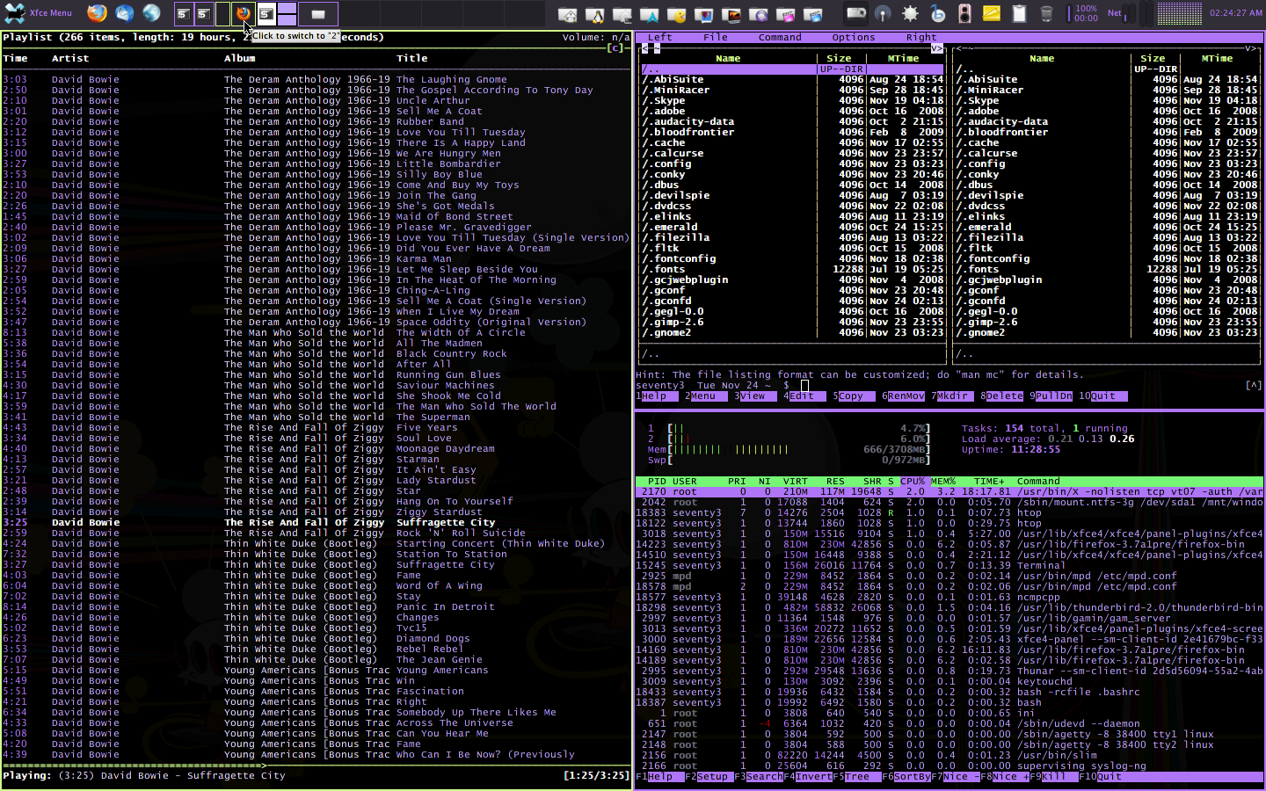The height and width of the screenshot is (791, 1266).
Task: Sort left mc panel by Size column
Action: pyautogui.click(x=839, y=59)
